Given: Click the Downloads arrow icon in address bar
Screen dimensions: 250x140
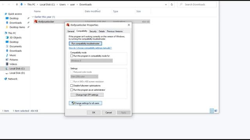Looking at the screenshot, I should [21, 4].
